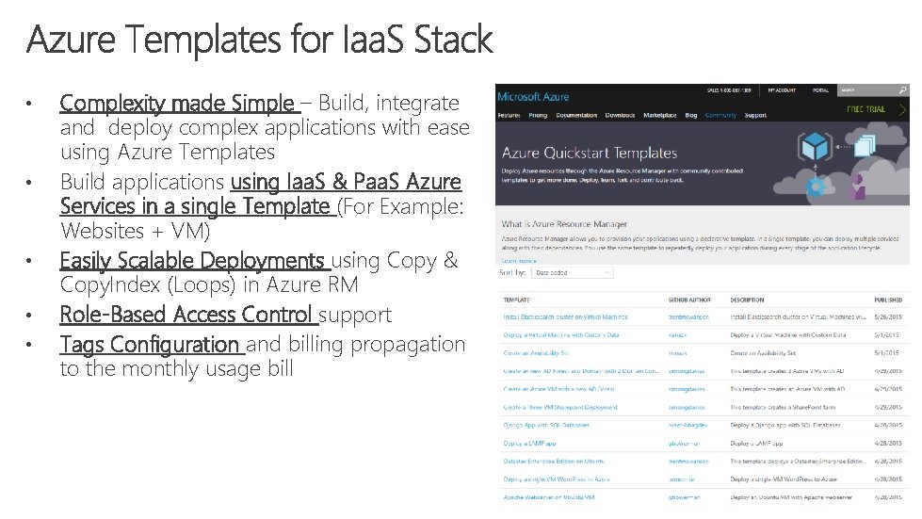Click the purple person figure icon
This screenshot has height=519, width=922.
click(x=858, y=186)
